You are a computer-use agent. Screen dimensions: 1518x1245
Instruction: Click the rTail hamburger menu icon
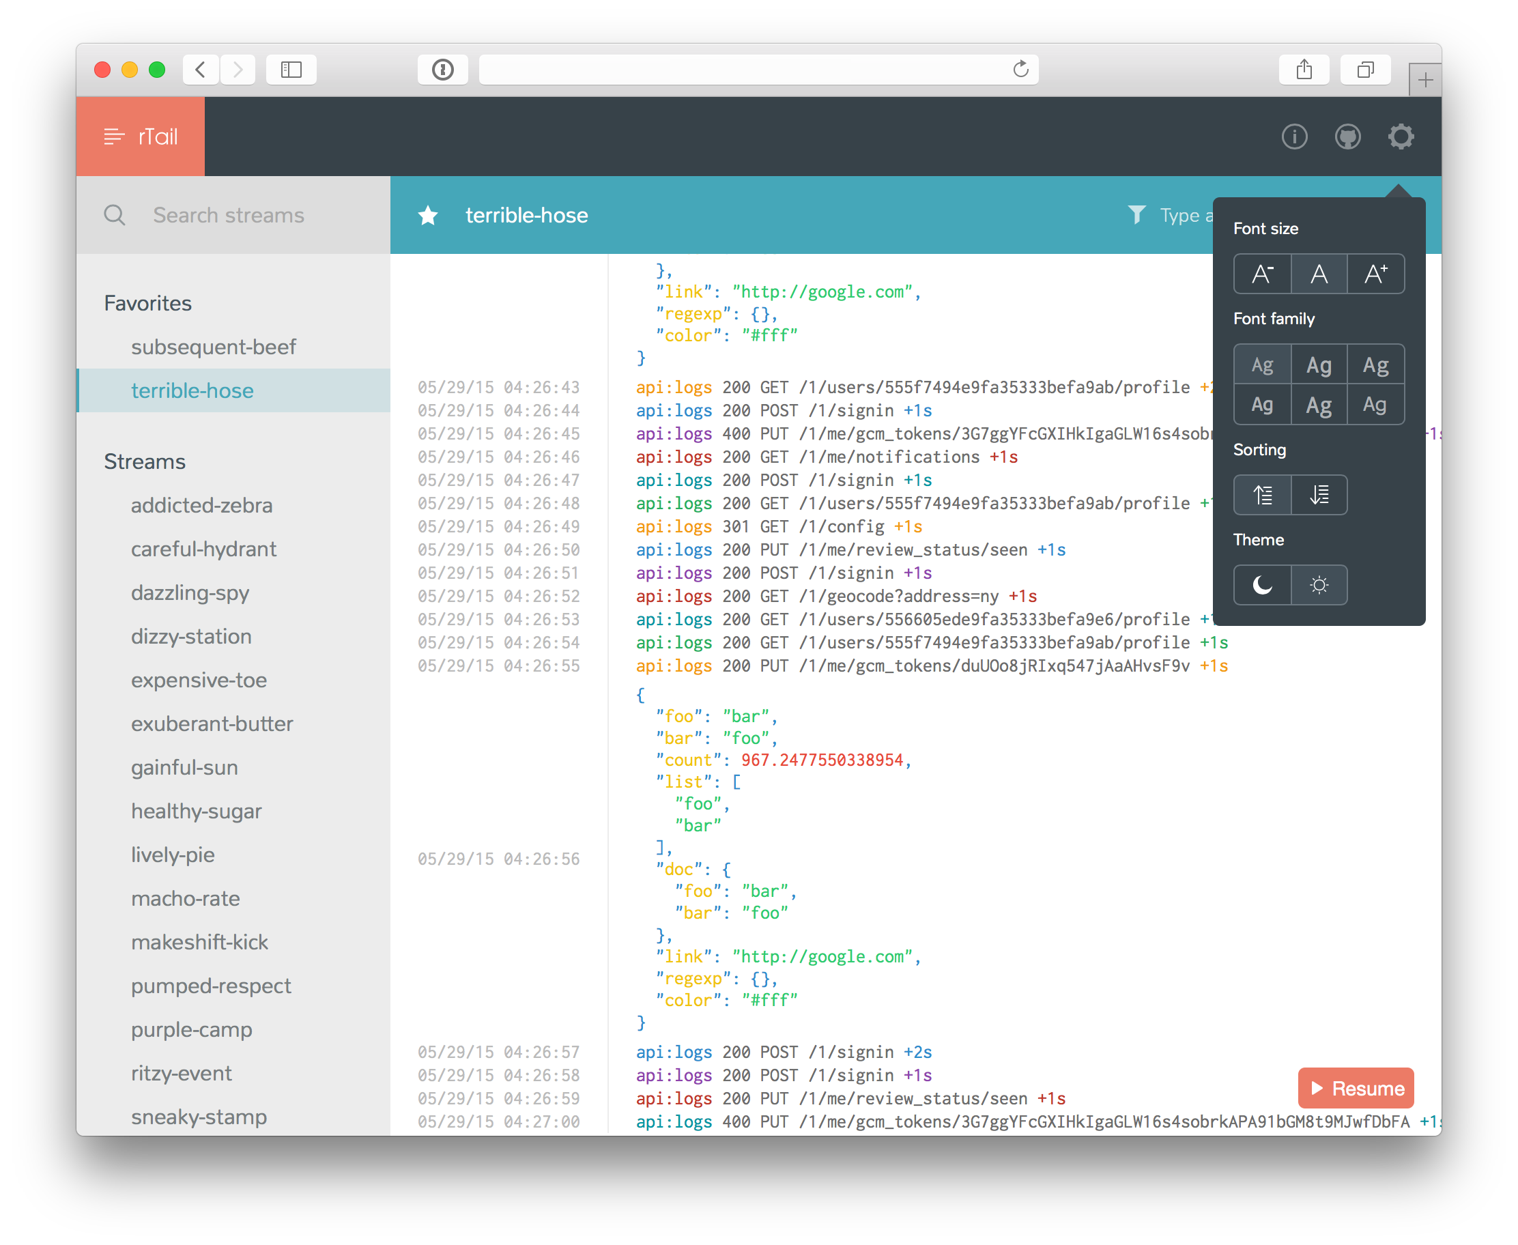(x=111, y=137)
